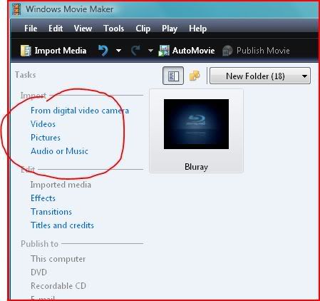Viewport: 320px width, 301px height.
Task: Import media via the Videos link
Action: [43, 124]
